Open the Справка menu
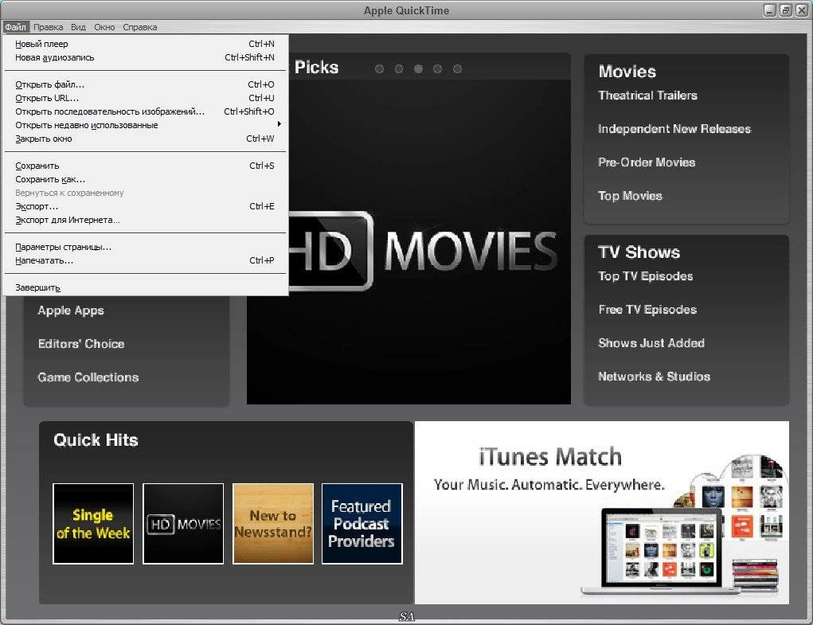Viewport: 813px width, 625px height. [x=139, y=27]
